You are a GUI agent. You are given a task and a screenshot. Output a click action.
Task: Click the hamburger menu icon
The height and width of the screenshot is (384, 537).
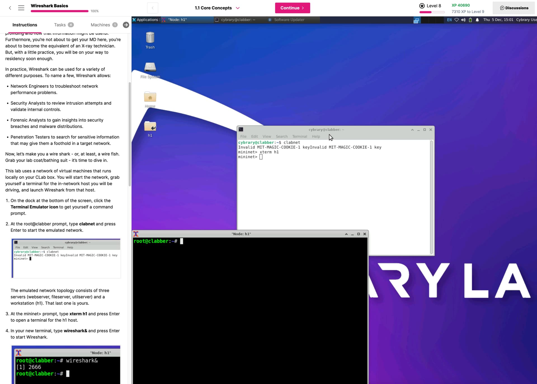(x=21, y=8)
